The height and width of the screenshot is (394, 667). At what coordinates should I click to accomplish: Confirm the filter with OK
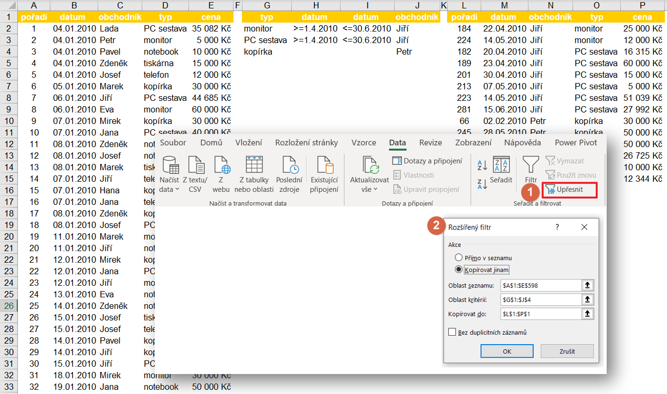(x=507, y=351)
